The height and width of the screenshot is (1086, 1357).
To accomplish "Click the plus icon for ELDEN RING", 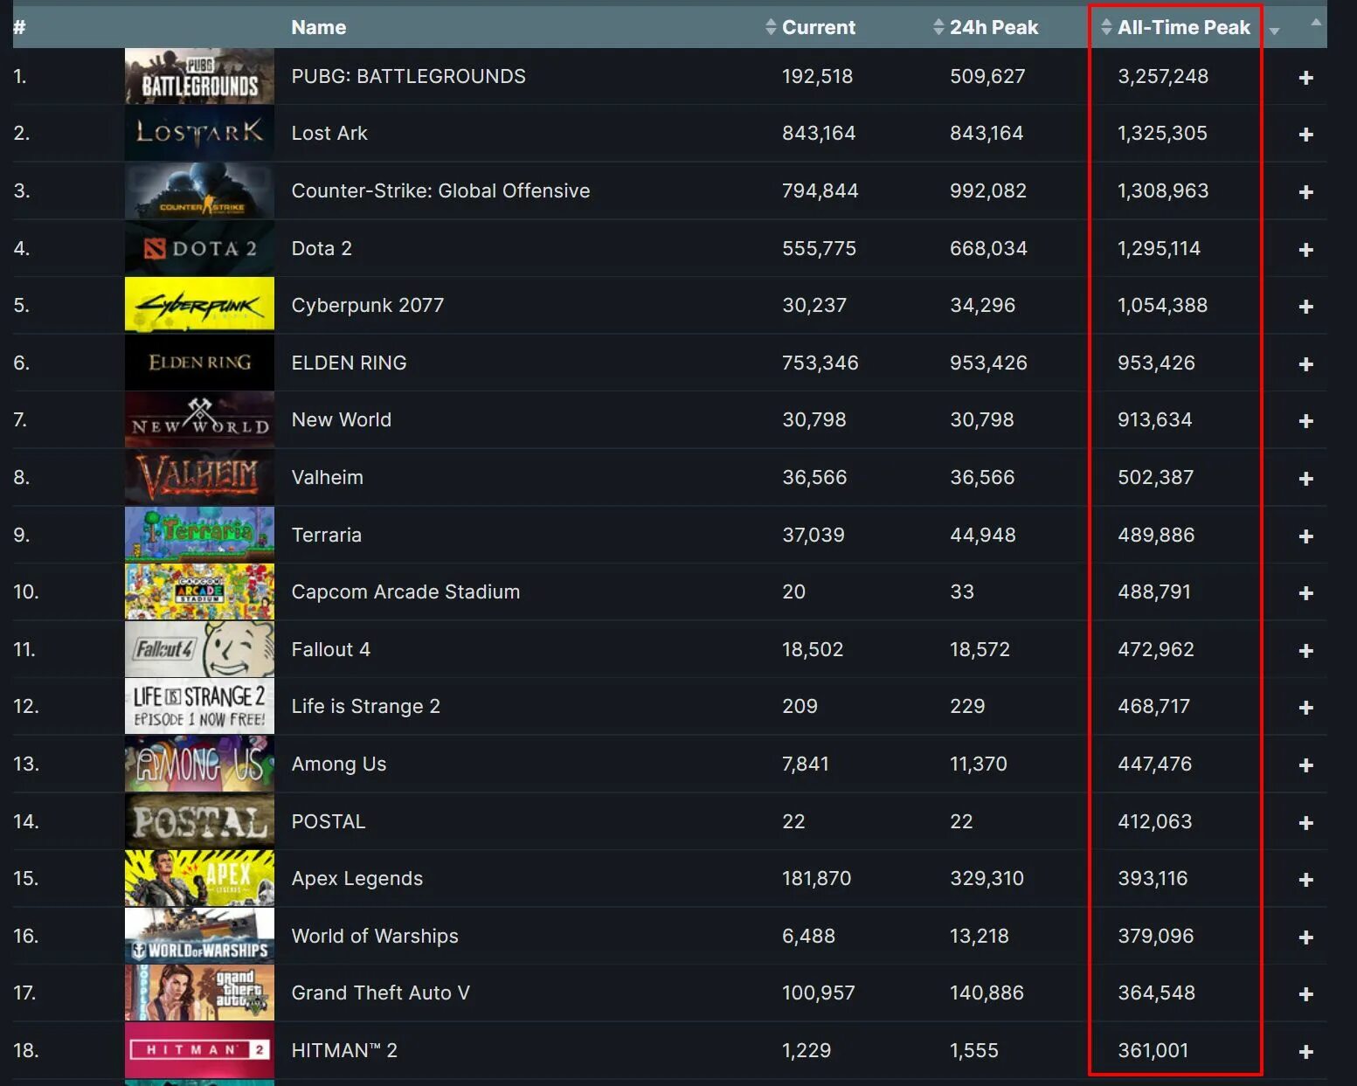I will tap(1305, 364).
